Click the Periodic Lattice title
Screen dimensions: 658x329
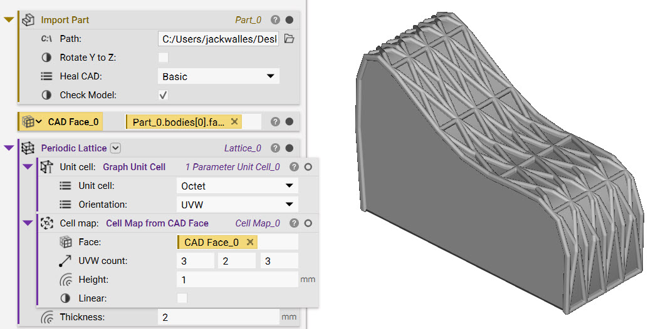click(x=74, y=148)
